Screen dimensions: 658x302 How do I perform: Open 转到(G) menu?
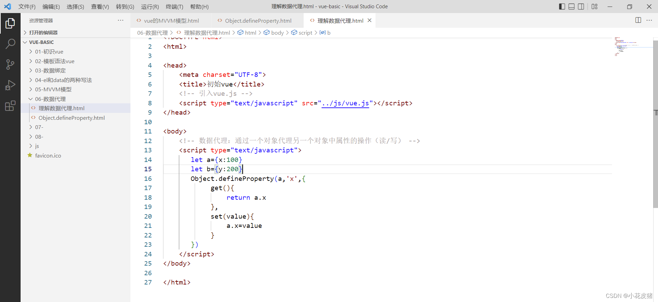pyautogui.click(x=125, y=7)
